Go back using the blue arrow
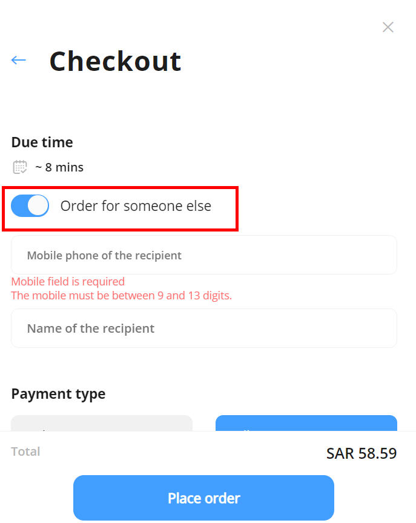The image size is (416, 523). click(x=19, y=60)
